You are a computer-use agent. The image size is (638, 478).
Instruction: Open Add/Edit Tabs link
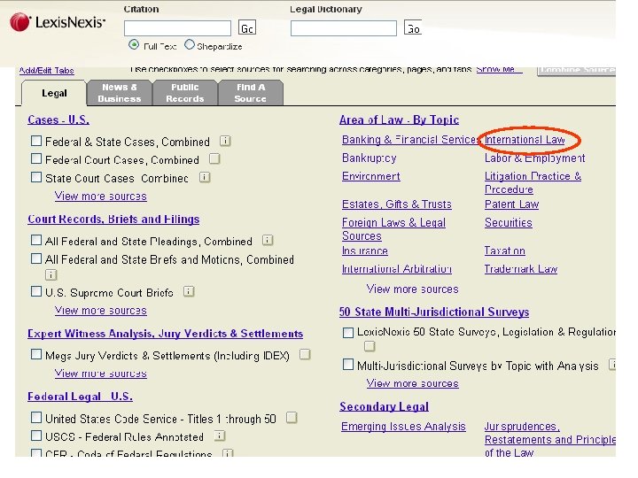point(46,71)
